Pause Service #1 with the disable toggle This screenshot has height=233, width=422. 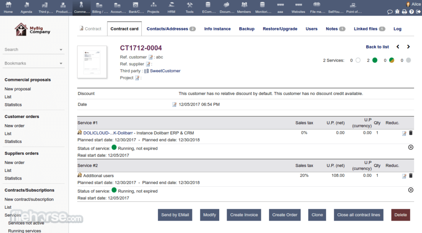[x=410, y=147]
